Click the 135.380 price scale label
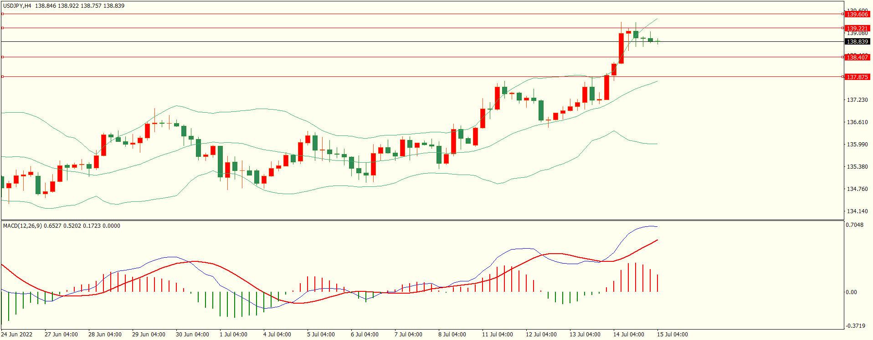This screenshot has height=340, width=873. pyautogui.click(x=857, y=167)
